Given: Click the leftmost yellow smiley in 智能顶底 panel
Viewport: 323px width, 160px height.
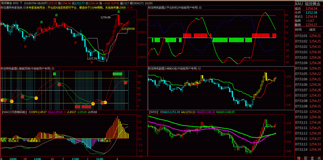Looking at the screenshot, I should point(3,100).
